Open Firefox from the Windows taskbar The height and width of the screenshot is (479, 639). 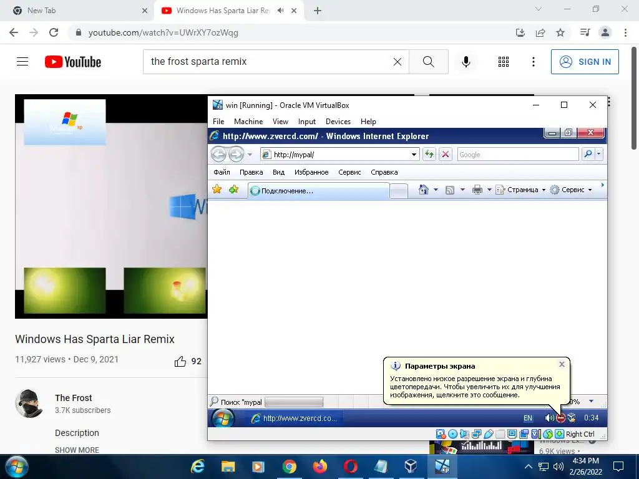[320, 467]
